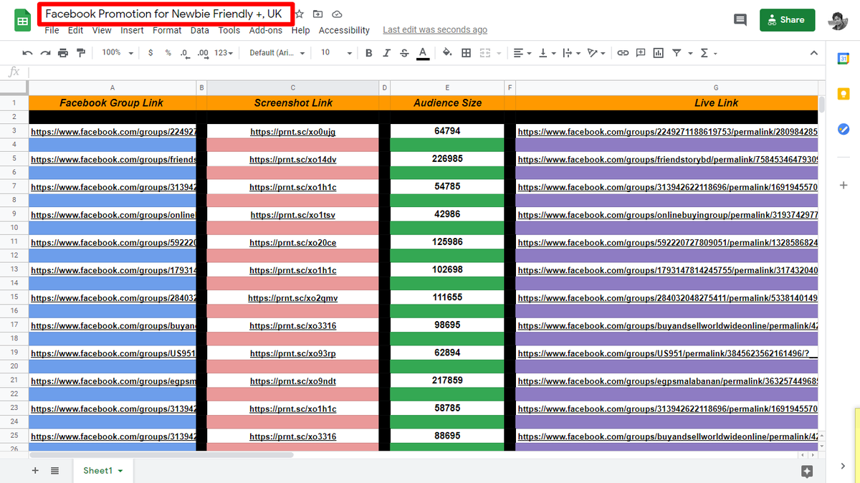The width and height of the screenshot is (860, 483).
Task: Open the Tools menu
Action: click(229, 30)
